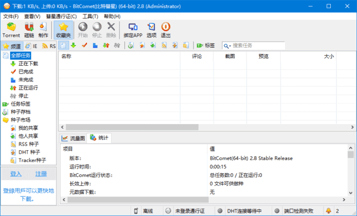Switch to the 频道 sidebar tab
The width and height of the screenshot is (357, 216).
[12, 46]
